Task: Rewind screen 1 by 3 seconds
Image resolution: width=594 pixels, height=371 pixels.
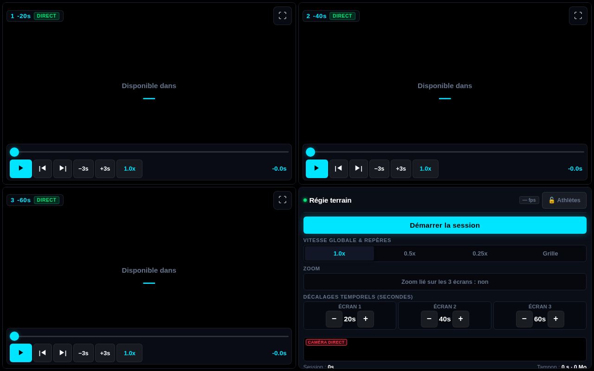Action: (x=84, y=169)
